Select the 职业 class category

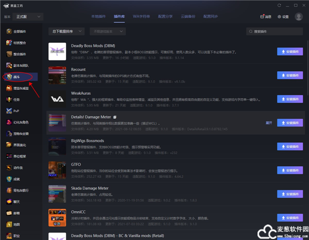pyautogui.click(x=13, y=236)
